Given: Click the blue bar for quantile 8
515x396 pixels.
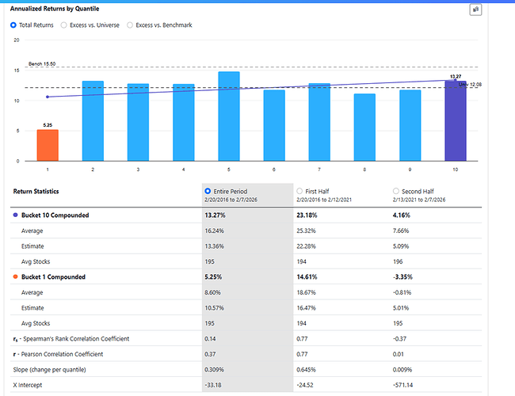Looking at the screenshot, I should (x=364, y=128).
